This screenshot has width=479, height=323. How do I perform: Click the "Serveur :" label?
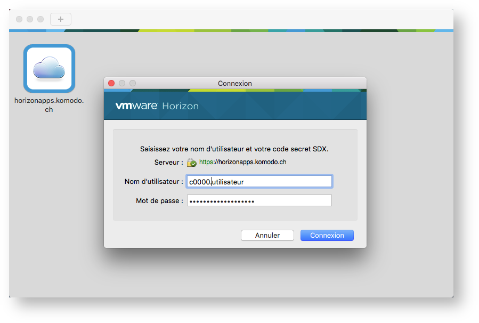coord(168,162)
